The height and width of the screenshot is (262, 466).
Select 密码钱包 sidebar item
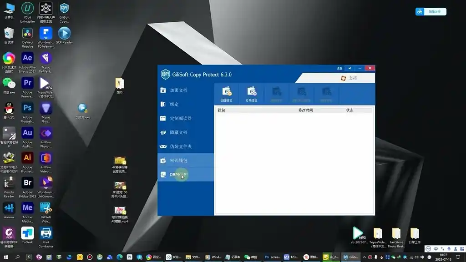[x=186, y=161]
